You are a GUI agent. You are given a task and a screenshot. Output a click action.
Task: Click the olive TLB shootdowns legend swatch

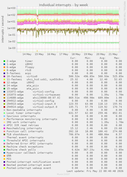point(4,134)
